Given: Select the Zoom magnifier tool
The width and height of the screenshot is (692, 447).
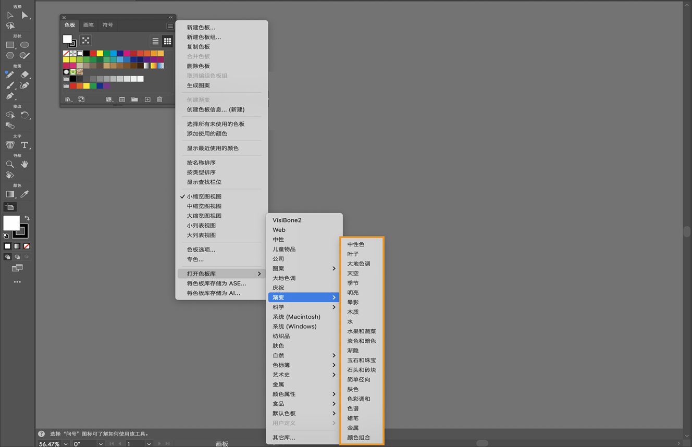Looking at the screenshot, I should click(10, 164).
